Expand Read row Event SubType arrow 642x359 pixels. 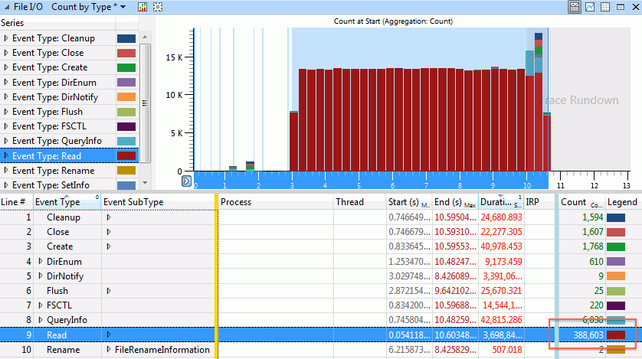click(x=109, y=335)
